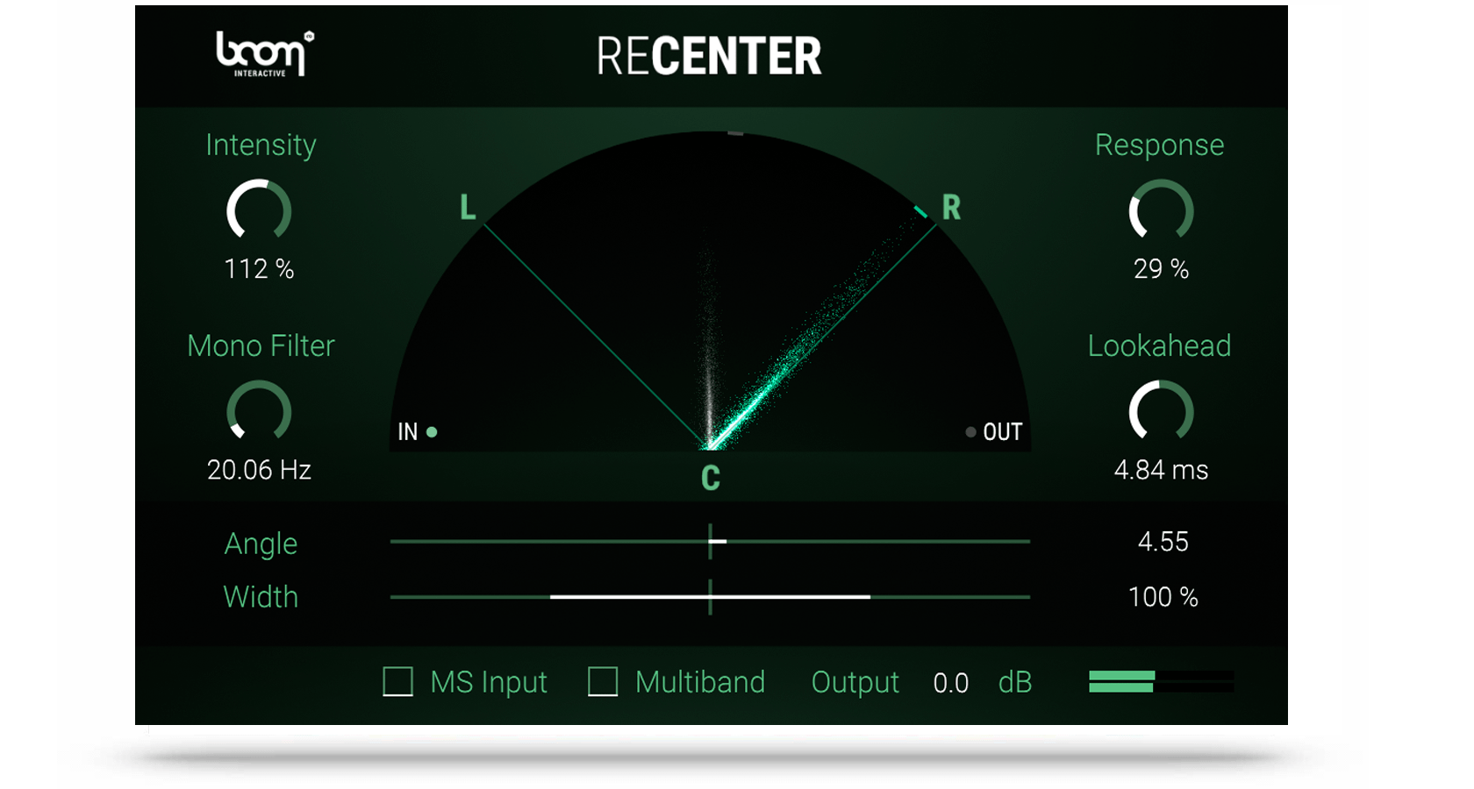
Task: Toggle the OUT scope display indicator
Action: pos(970,431)
